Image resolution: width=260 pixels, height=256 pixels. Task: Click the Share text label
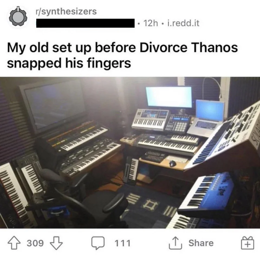tap(201, 243)
